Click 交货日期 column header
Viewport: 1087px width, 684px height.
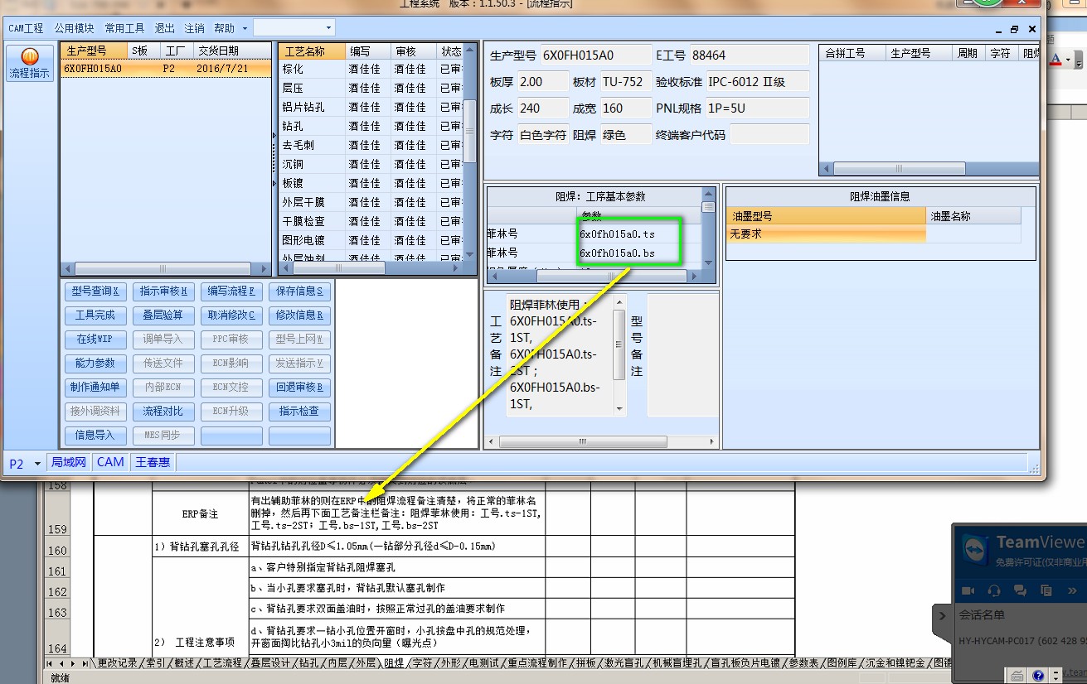click(231, 51)
